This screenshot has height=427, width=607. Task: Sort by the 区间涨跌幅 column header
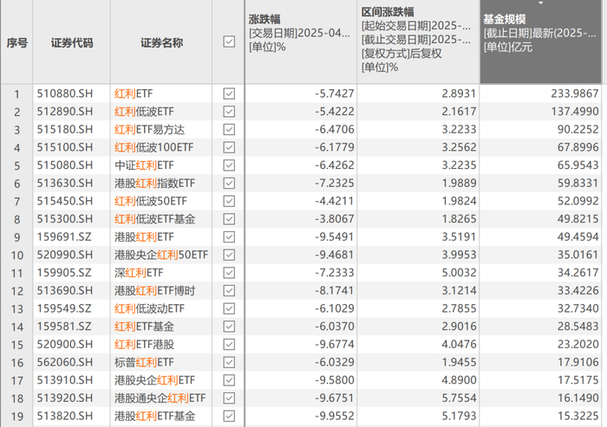(x=418, y=42)
